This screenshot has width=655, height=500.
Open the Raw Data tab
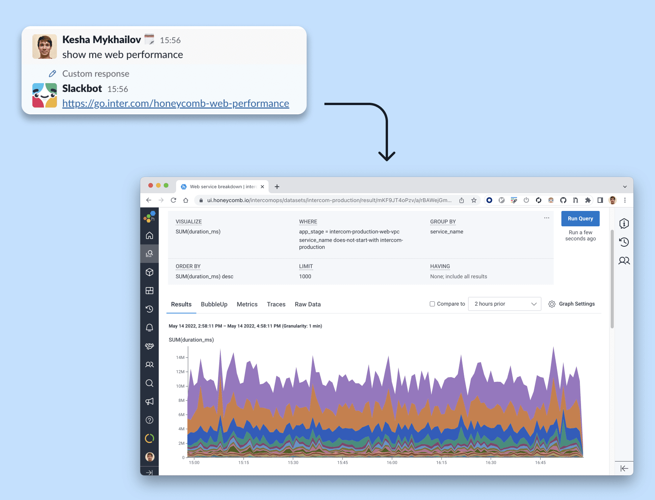pyautogui.click(x=307, y=304)
